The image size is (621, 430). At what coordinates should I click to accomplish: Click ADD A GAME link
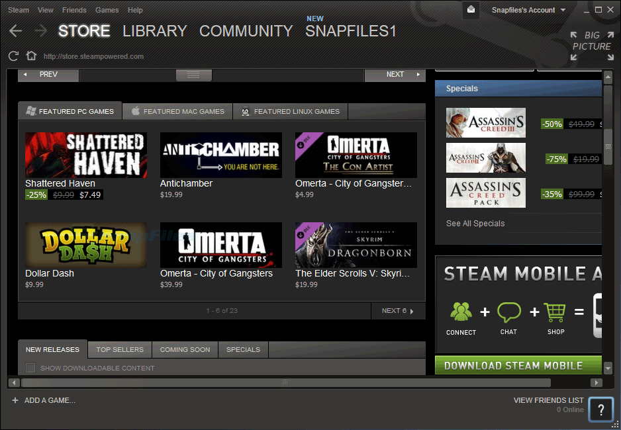[50, 400]
